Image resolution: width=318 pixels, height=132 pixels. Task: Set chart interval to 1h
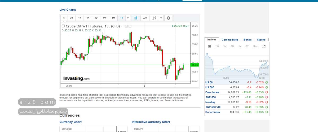[79, 18]
